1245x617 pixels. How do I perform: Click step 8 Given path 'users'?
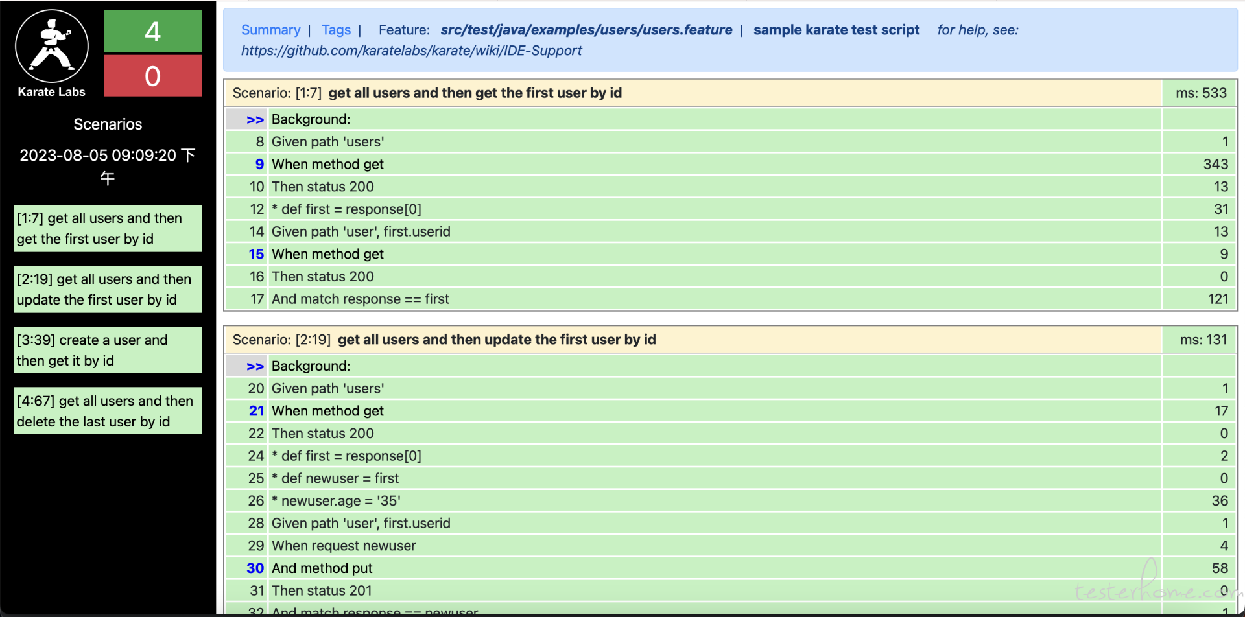pos(715,142)
